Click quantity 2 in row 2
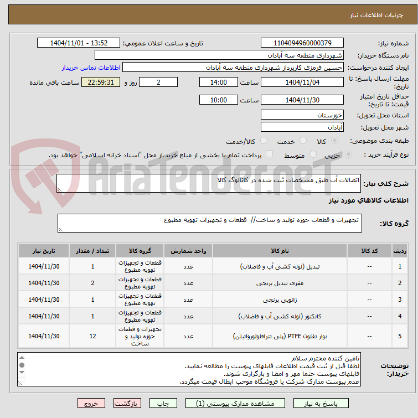This screenshot has width=418, height=418. point(92,283)
